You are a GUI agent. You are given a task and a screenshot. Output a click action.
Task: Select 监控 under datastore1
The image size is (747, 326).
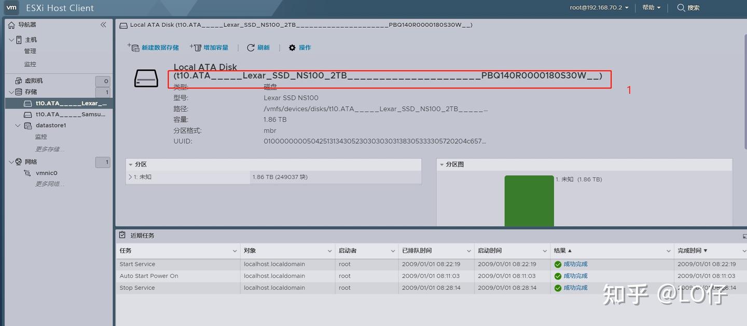coord(41,137)
